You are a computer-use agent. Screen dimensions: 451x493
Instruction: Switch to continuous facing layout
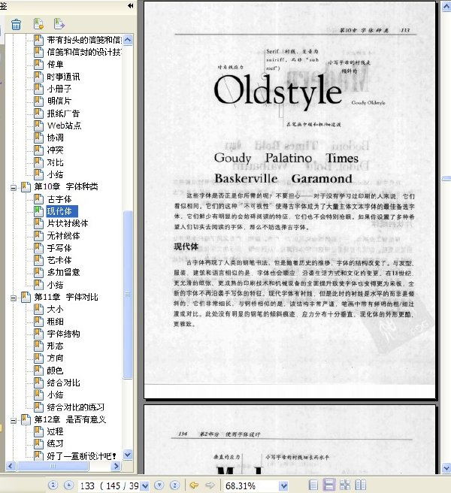pyautogui.click(x=345, y=485)
